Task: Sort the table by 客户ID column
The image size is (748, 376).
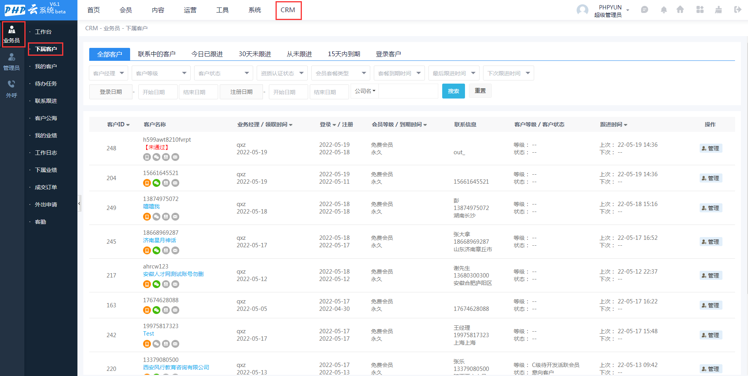Action: (118, 124)
